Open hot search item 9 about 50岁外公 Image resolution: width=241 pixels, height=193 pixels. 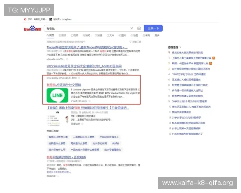[189, 101]
